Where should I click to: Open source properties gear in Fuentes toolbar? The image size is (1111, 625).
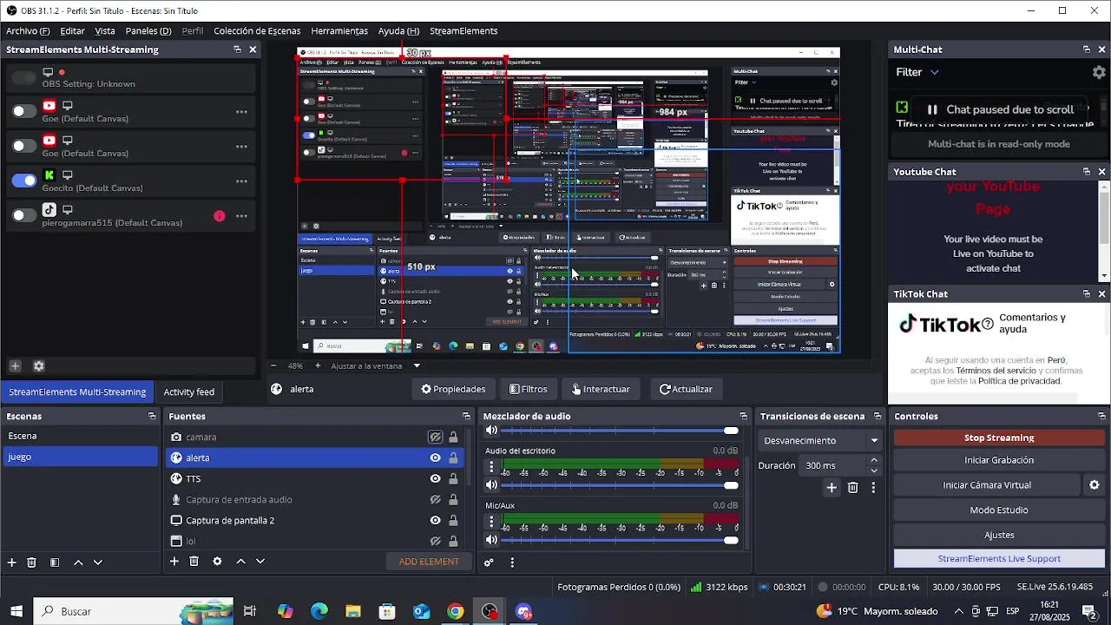tap(217, 562)
